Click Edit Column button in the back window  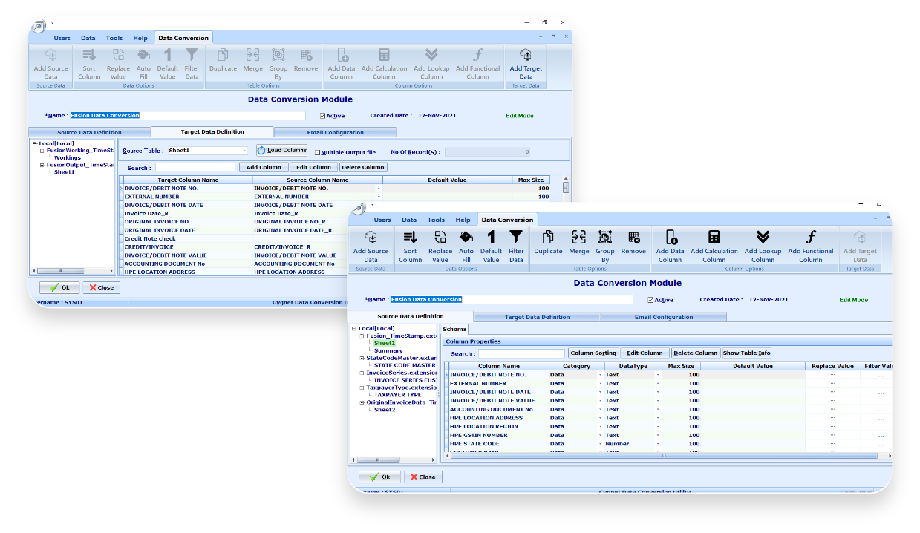click(314, 167)
